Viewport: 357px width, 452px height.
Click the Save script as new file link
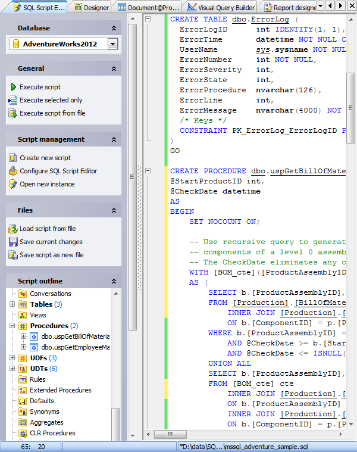point(51,255)
